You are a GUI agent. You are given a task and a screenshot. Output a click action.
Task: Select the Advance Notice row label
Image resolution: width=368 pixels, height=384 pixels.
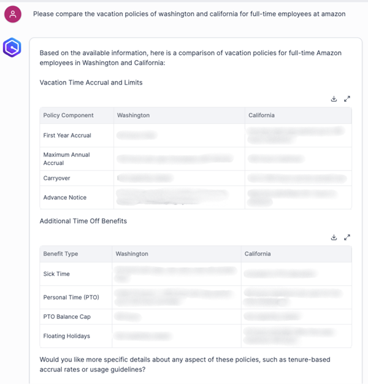tap(64, 198)
